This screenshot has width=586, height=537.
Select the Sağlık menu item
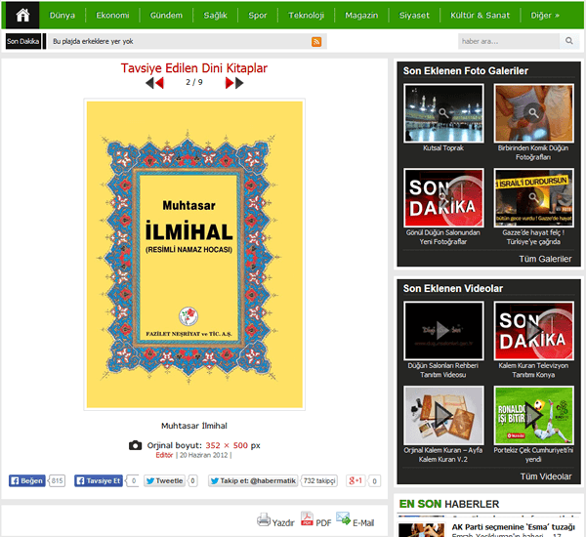(x=215, y=16)
